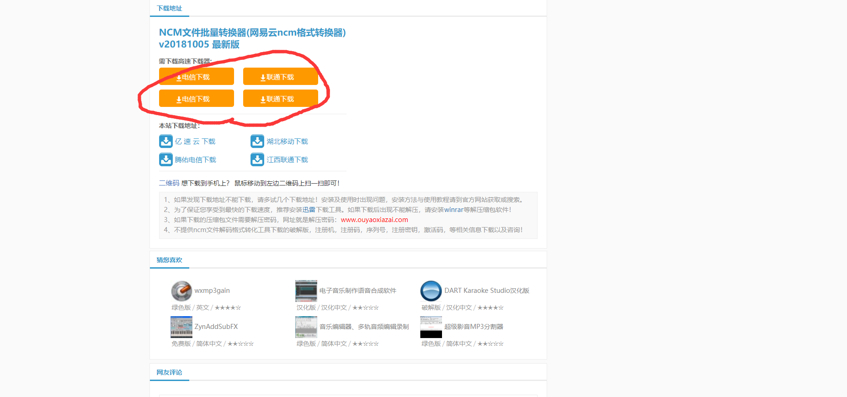Click note 4 about 破解版 注册机
This screenshot has height=397, width=847.
(x=343, y=230)
